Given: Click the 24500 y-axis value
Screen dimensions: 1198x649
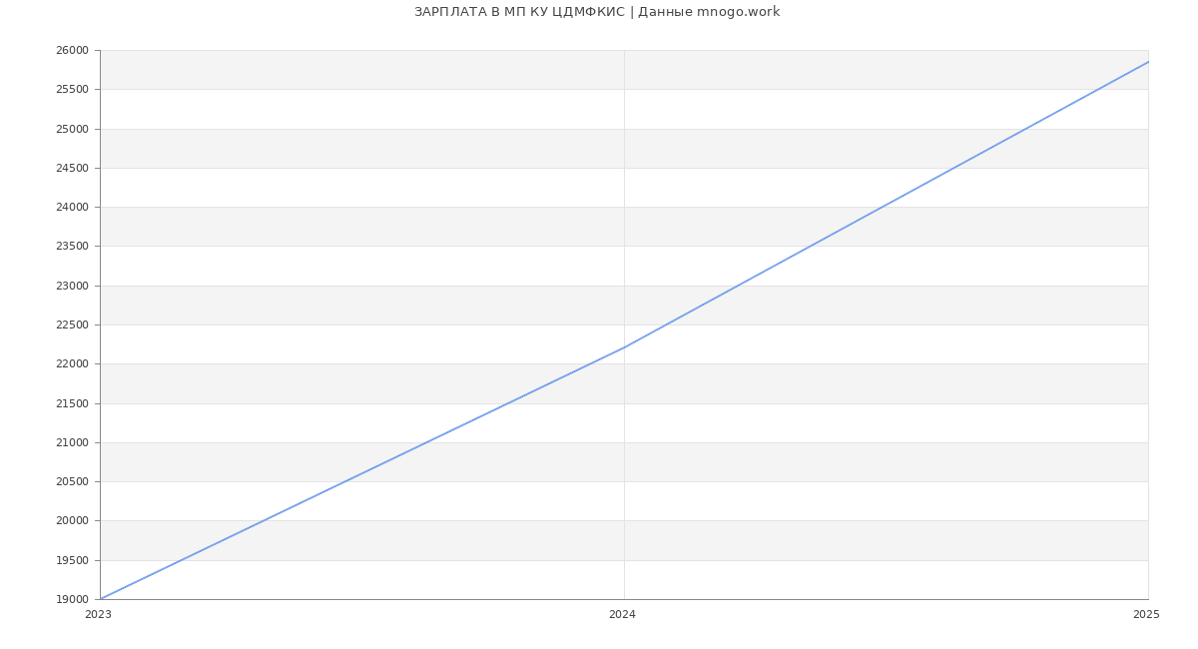Looking at the screenshot, I should pyautogui.click(x=72, y=169).
